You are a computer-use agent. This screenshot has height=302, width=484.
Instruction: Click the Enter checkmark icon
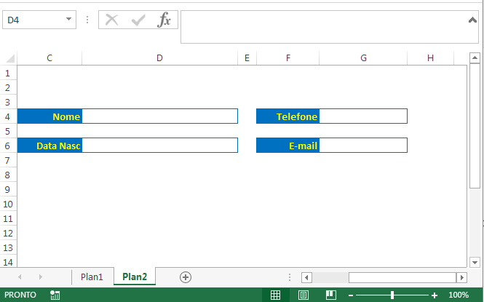[x=138, y=20]
